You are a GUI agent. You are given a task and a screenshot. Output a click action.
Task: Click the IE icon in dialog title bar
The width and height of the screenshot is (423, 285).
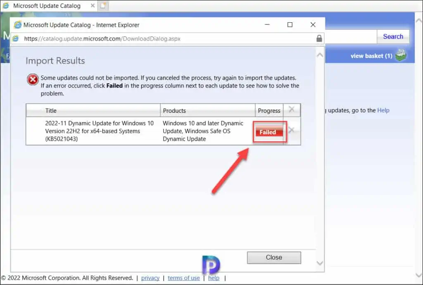tap(17, 25)
